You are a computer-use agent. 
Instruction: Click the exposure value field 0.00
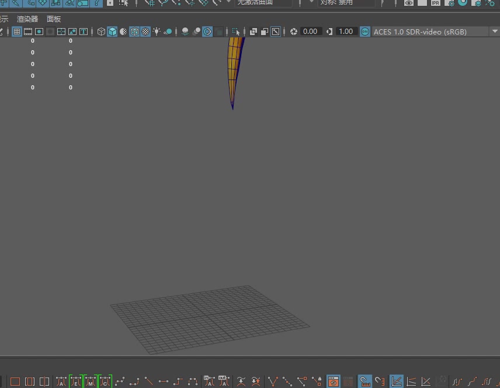(310, 32)
